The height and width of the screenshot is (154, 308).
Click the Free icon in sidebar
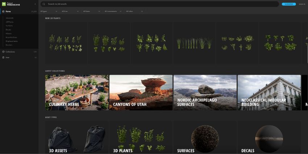click(3, 57)
